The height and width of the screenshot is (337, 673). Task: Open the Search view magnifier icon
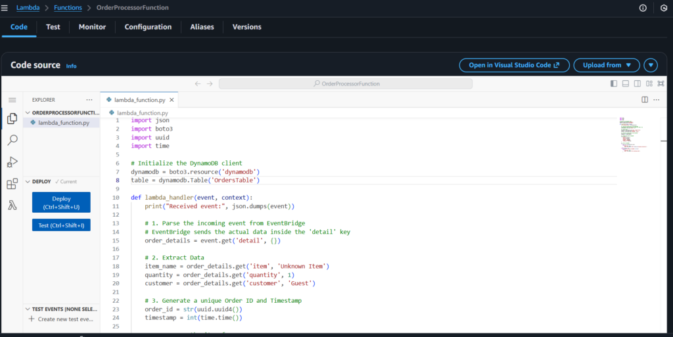click(12, 140)
